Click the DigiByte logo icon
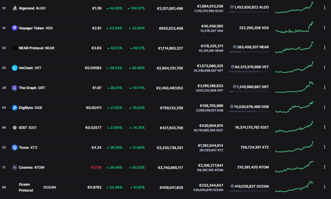331x199 pixels. (x=14, y=107)
